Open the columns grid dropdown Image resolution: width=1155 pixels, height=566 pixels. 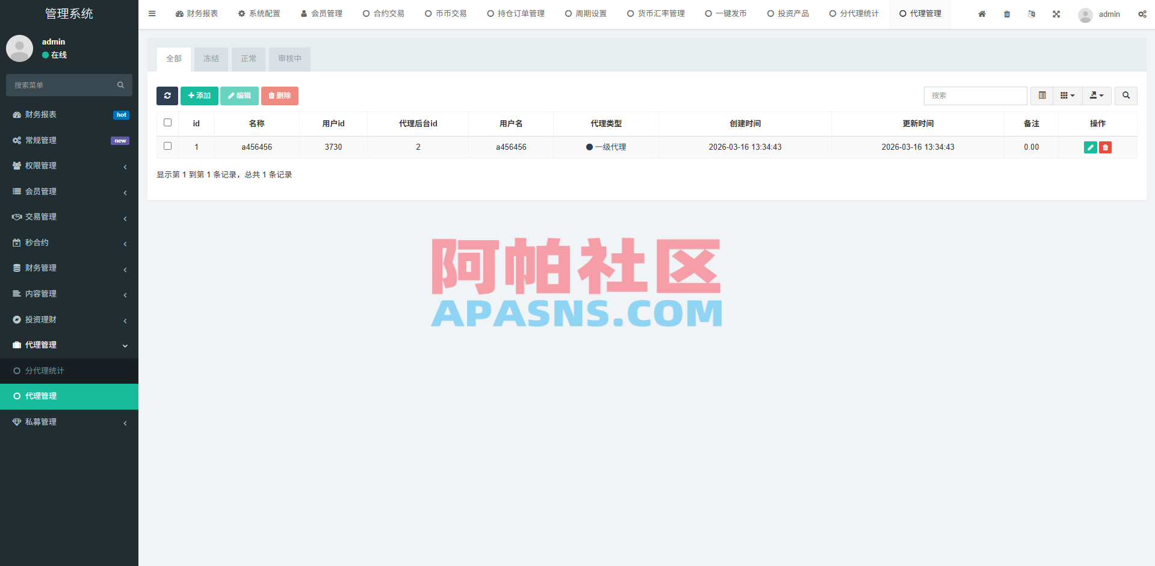point(1067,96)
